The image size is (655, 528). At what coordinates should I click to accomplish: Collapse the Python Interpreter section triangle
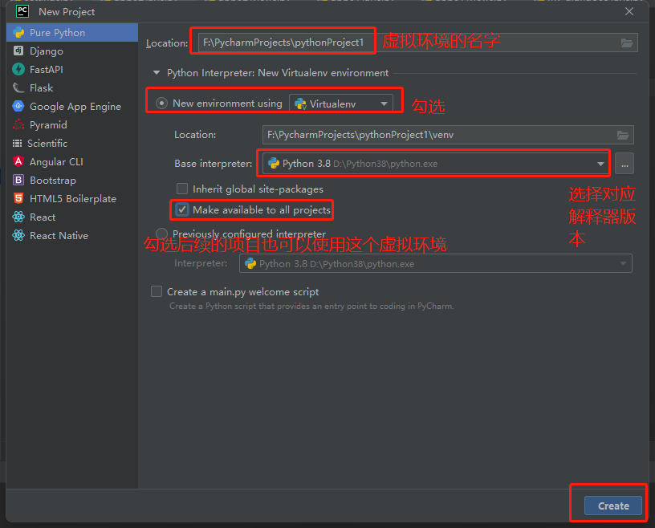[x=157, y=73]
